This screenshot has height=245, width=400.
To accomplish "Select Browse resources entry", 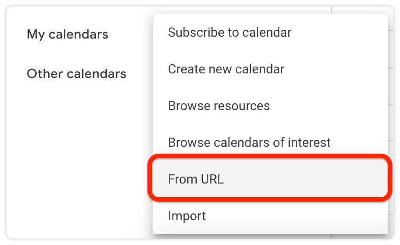I will (270, 106).
